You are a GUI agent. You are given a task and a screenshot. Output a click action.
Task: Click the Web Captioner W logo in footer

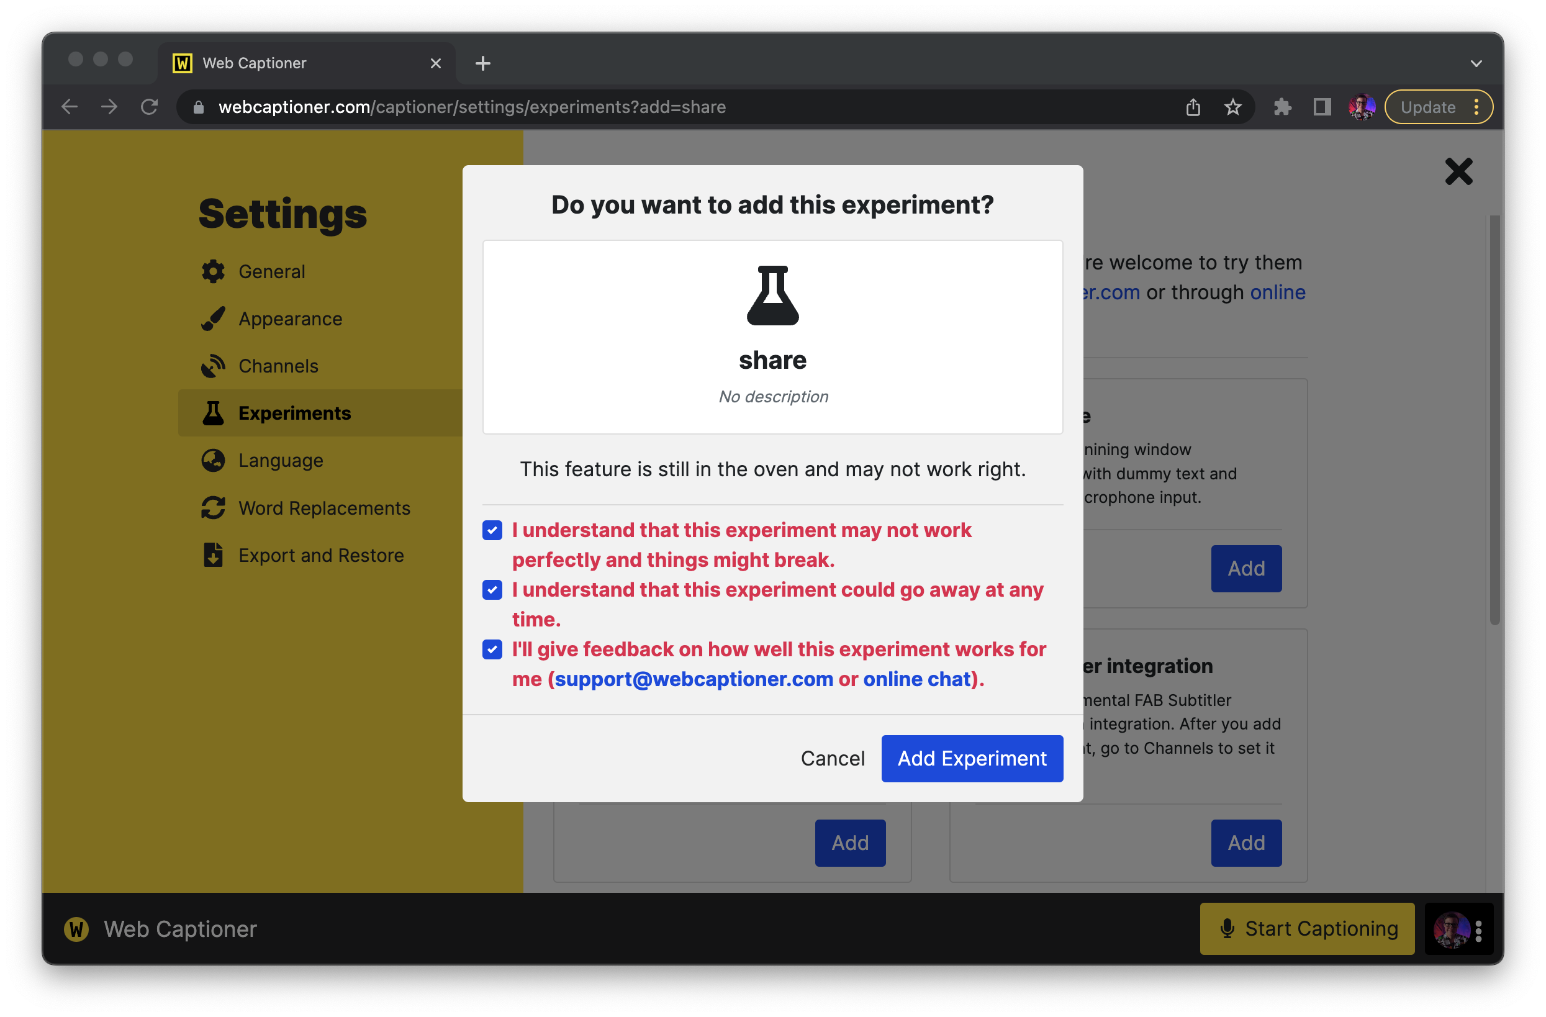click(x=76, y=929)
